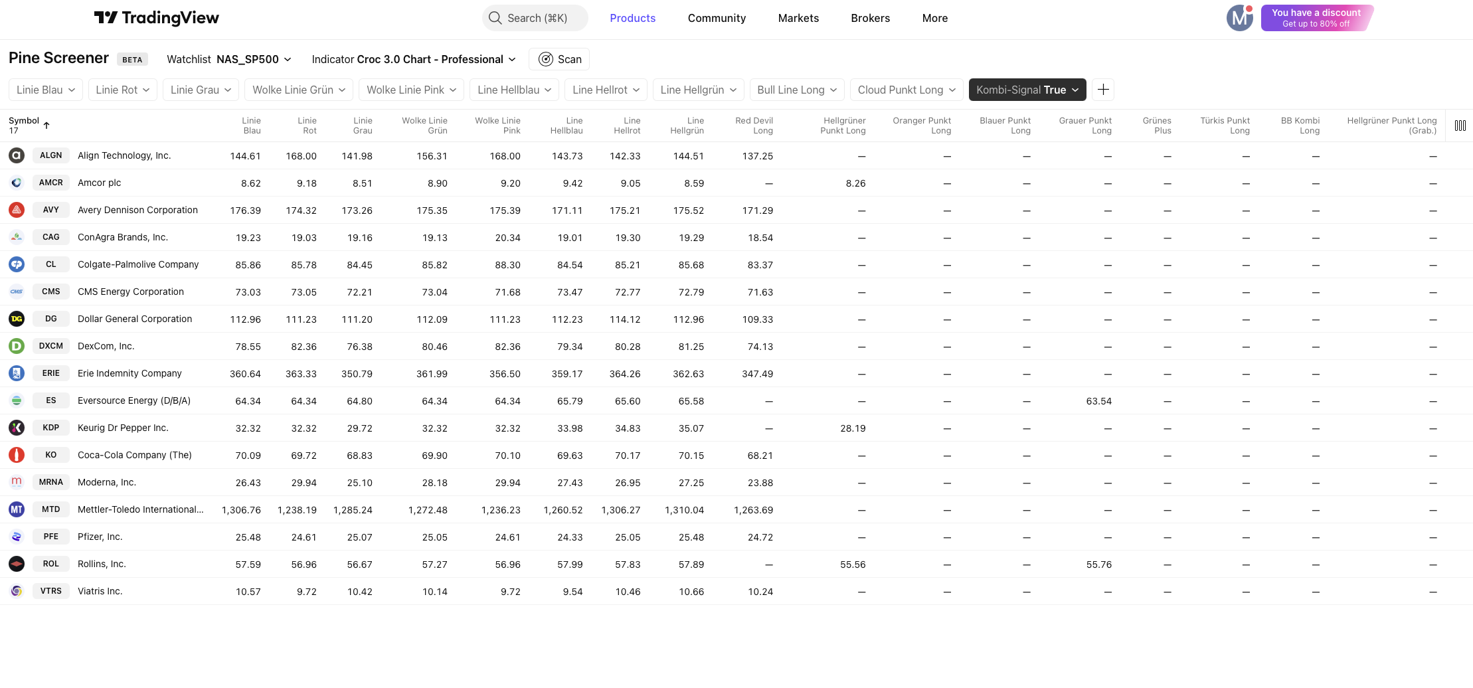Open the Indicator Croc 3.0 dropdown
This screenshot has height=688, width=1473.
pyautogui.click(x=413, y=59)
